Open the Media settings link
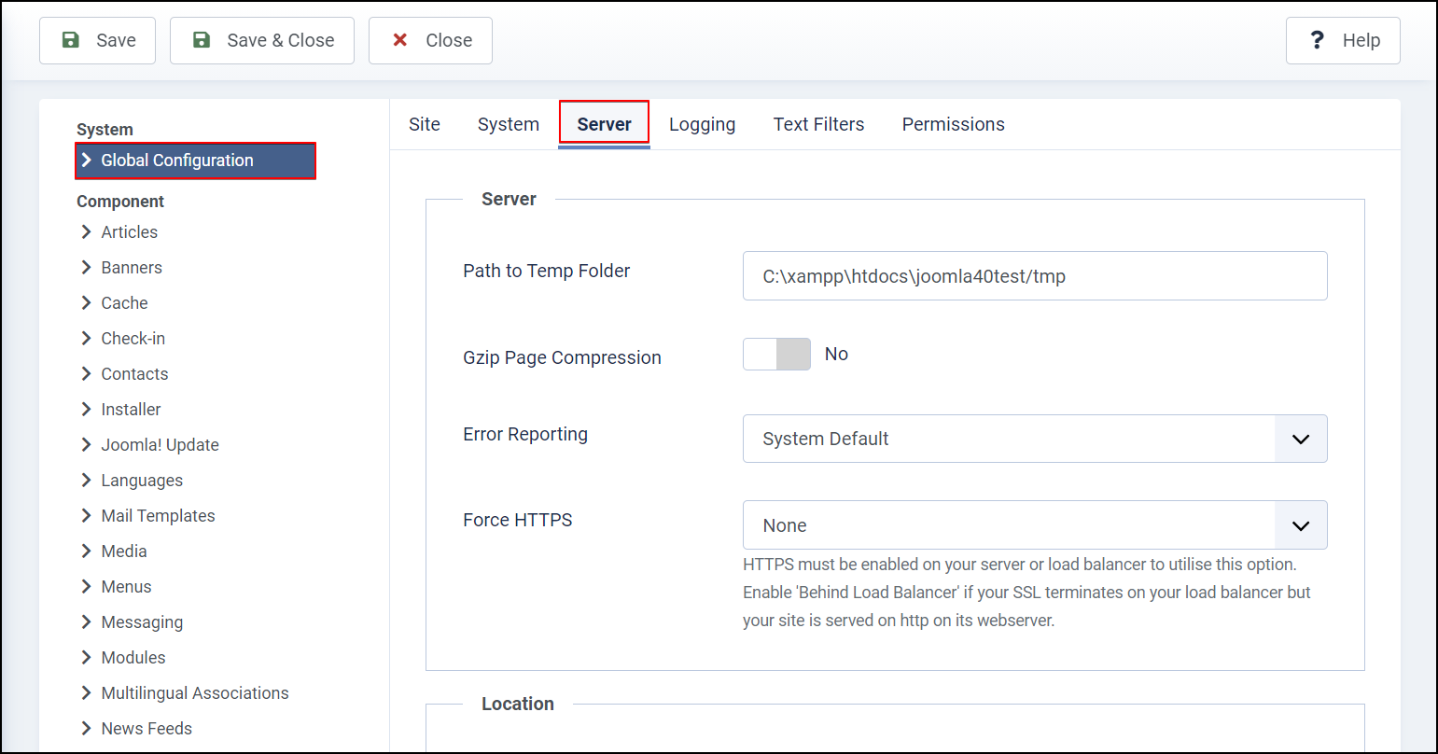 click(x=124, y=551)
